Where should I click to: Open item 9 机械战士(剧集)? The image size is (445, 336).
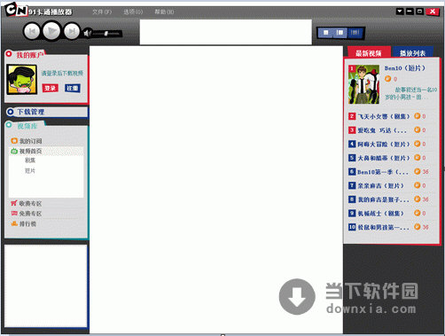coord(380,214)
